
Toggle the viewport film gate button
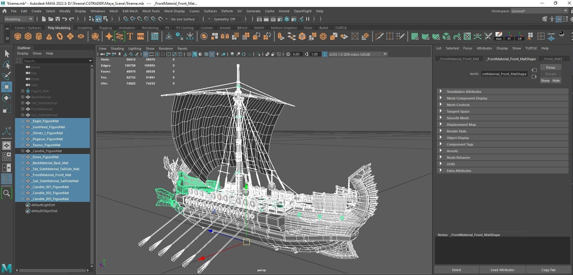click(151, 54)
